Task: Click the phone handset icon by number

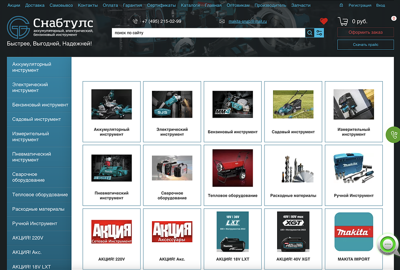Action: click(136, 21)
